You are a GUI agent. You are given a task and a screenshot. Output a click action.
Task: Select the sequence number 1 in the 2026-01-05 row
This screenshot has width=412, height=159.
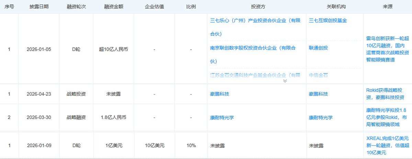[x=9, y=49]
